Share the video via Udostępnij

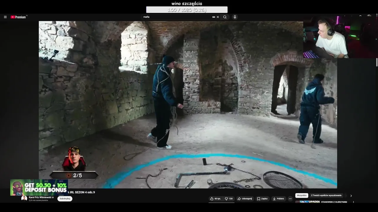click(x=245, y=199)
